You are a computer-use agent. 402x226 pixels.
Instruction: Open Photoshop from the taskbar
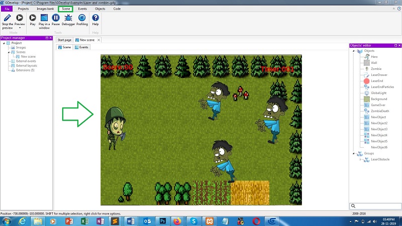(x=162, y=221)
